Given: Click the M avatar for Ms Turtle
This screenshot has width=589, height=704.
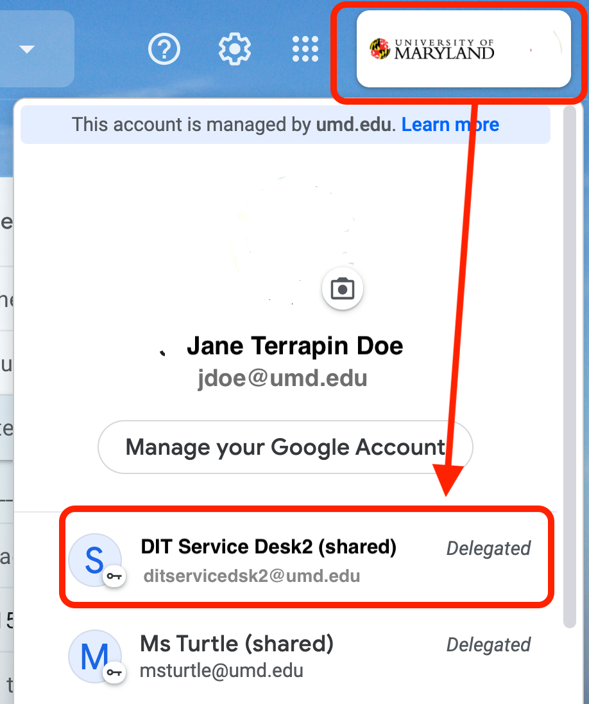Looking at the screenshot, I should [95, 656].
